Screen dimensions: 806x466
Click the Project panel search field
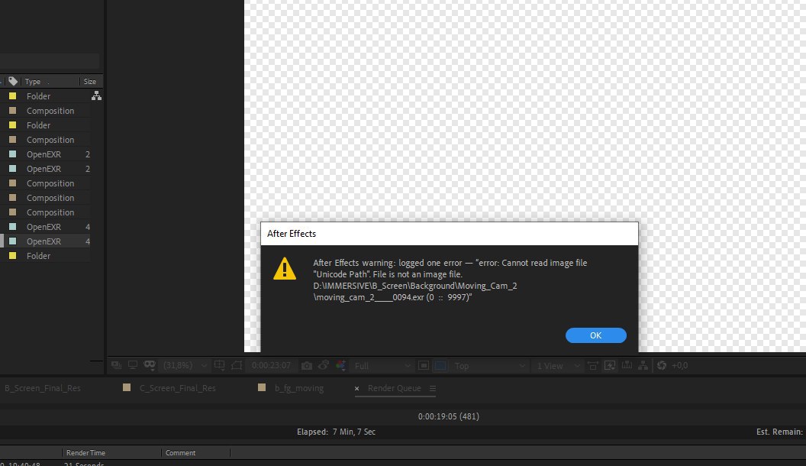[x=50, y=61]
